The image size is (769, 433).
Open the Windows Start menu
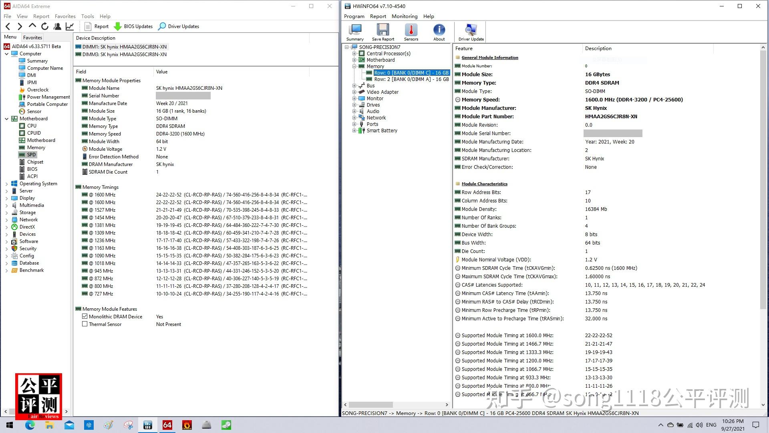pos(9,425)
